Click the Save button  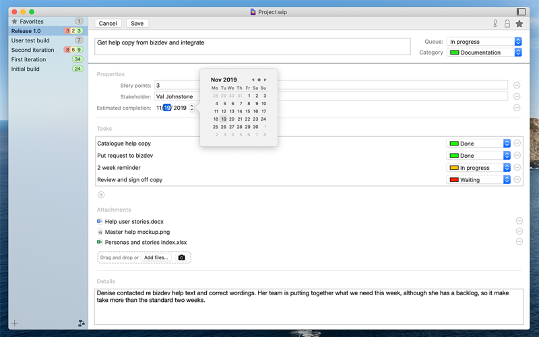point(137,24)
